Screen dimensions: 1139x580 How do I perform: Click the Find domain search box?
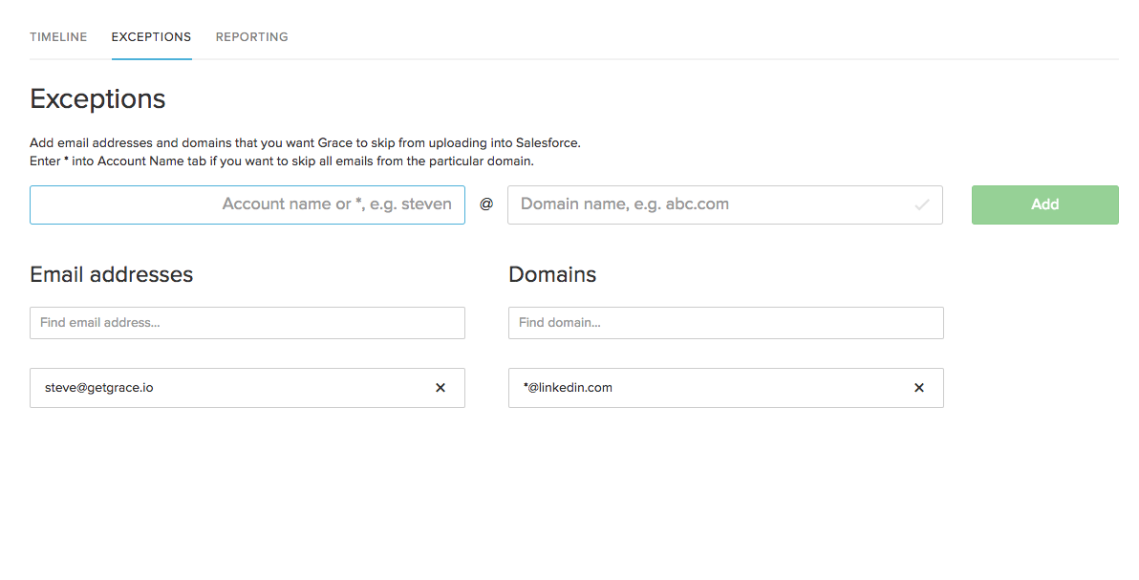725,323
